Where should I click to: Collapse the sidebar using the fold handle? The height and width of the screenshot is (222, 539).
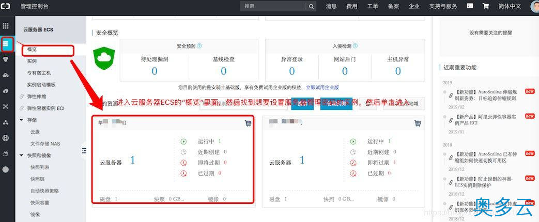[84, 150]
